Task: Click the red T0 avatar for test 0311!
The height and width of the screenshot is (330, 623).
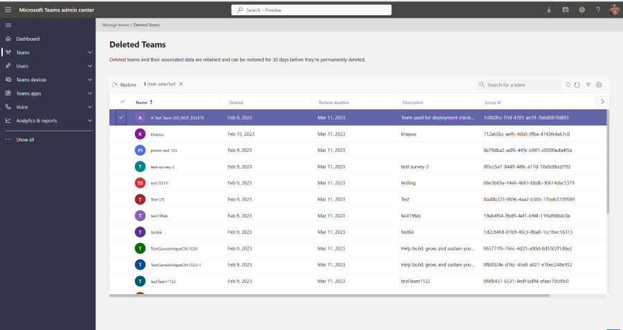Action: (140, 183)
